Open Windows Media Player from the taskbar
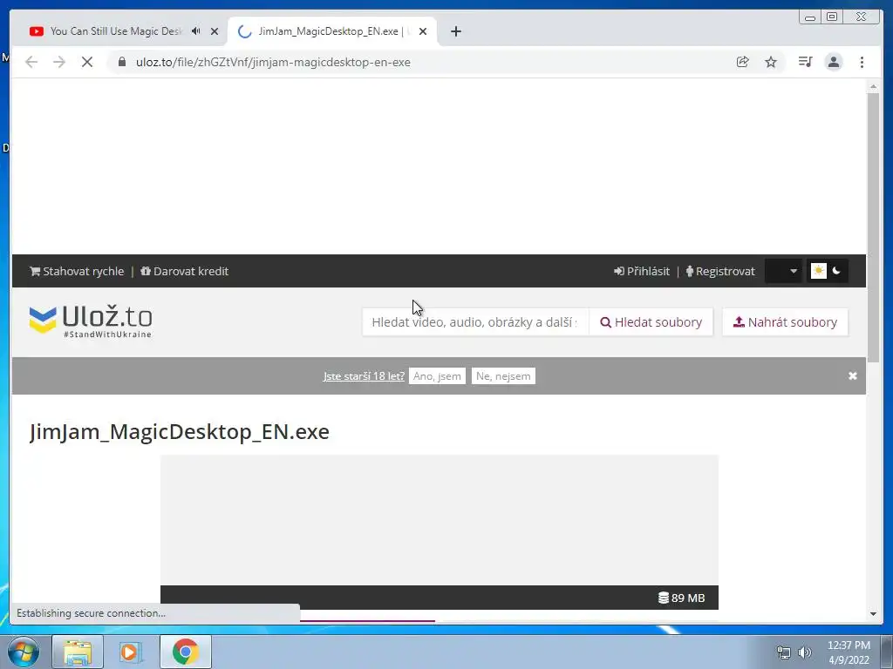The height and width of the screenshot is (669, 893). tap(131, 652)
